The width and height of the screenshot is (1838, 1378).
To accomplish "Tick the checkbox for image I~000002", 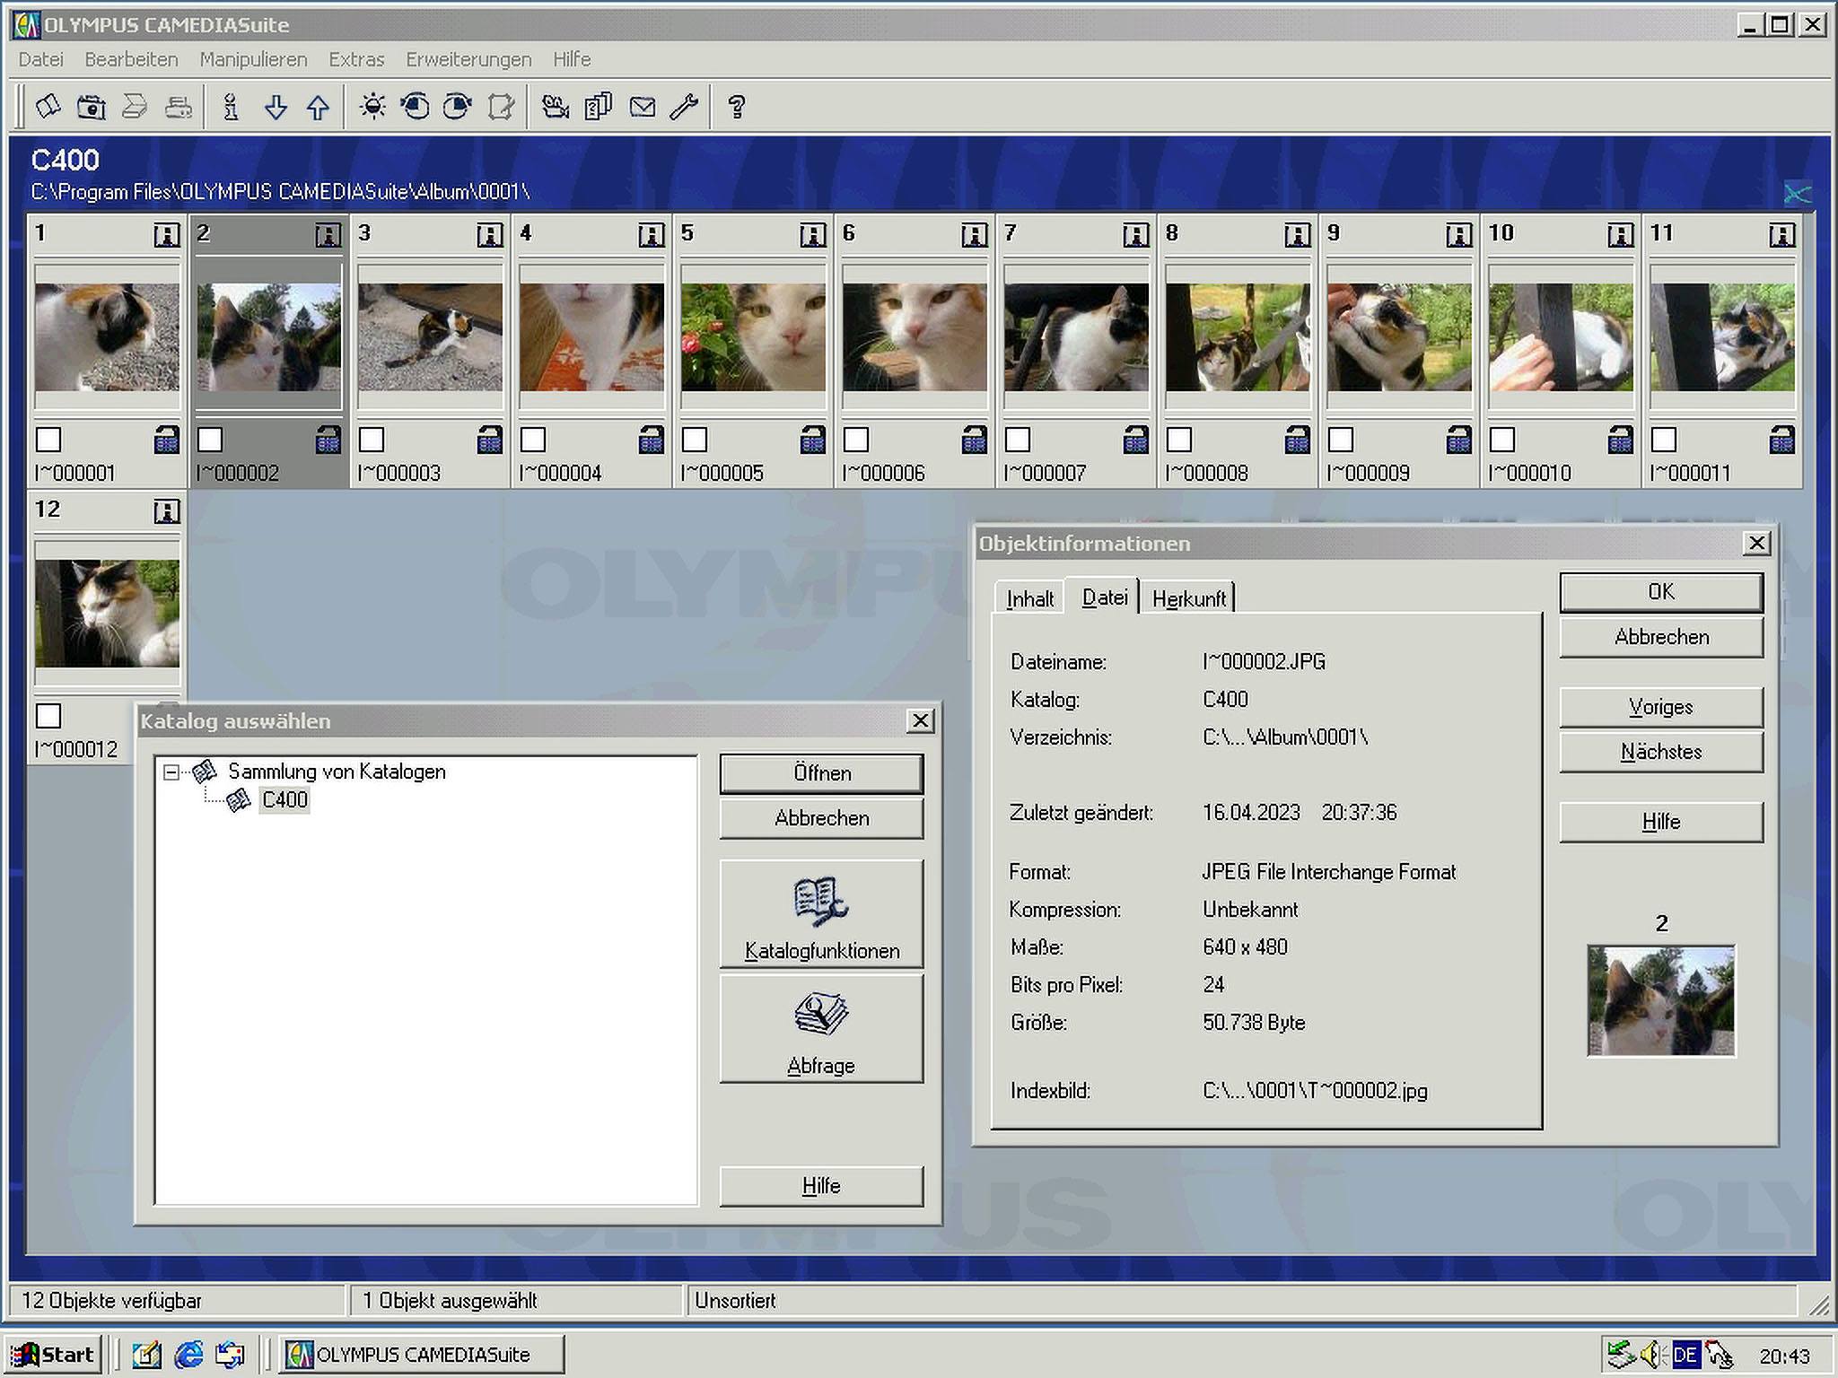I will tap(210, 440).
